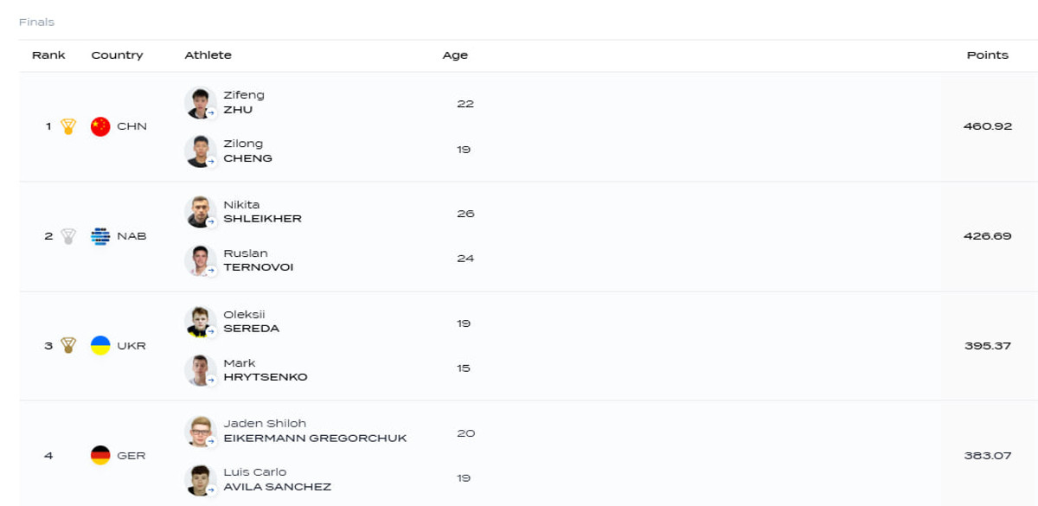Open Oleksii Sereda's athlete profile link
1038x506 pixels.
(251, 322)
